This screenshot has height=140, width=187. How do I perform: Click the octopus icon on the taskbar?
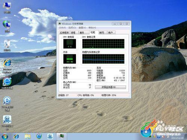tap(50, 136)
